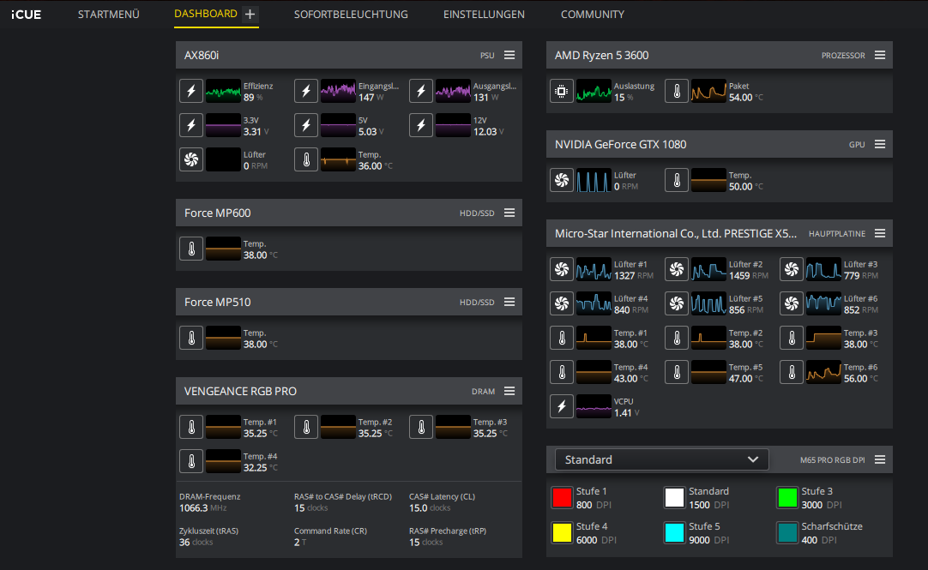
Task: Open the Startmenü tab
Action: pyautogui.click(x=109, y=15)
